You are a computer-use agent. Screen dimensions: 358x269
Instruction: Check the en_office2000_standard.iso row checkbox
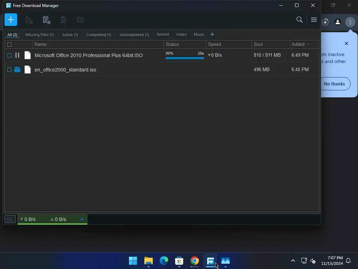pos(9,70)
